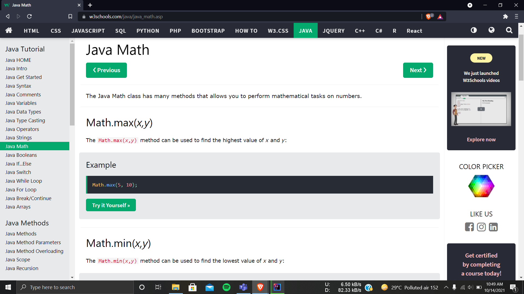Click the Brave Shields lion icon
This screenshot has width=524, height=294.
coord(428,17)
